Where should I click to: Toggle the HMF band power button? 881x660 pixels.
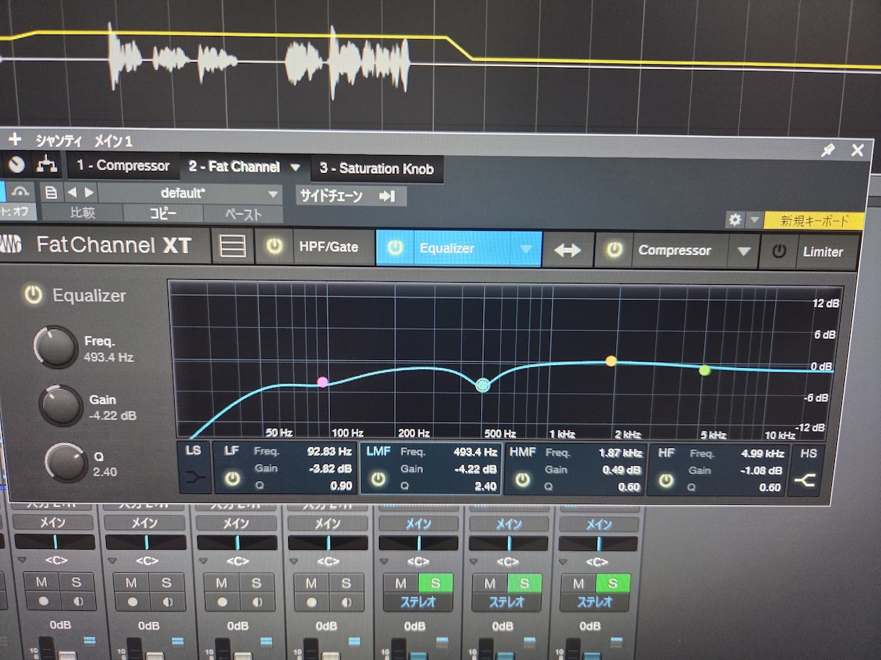tap(522, 480)
